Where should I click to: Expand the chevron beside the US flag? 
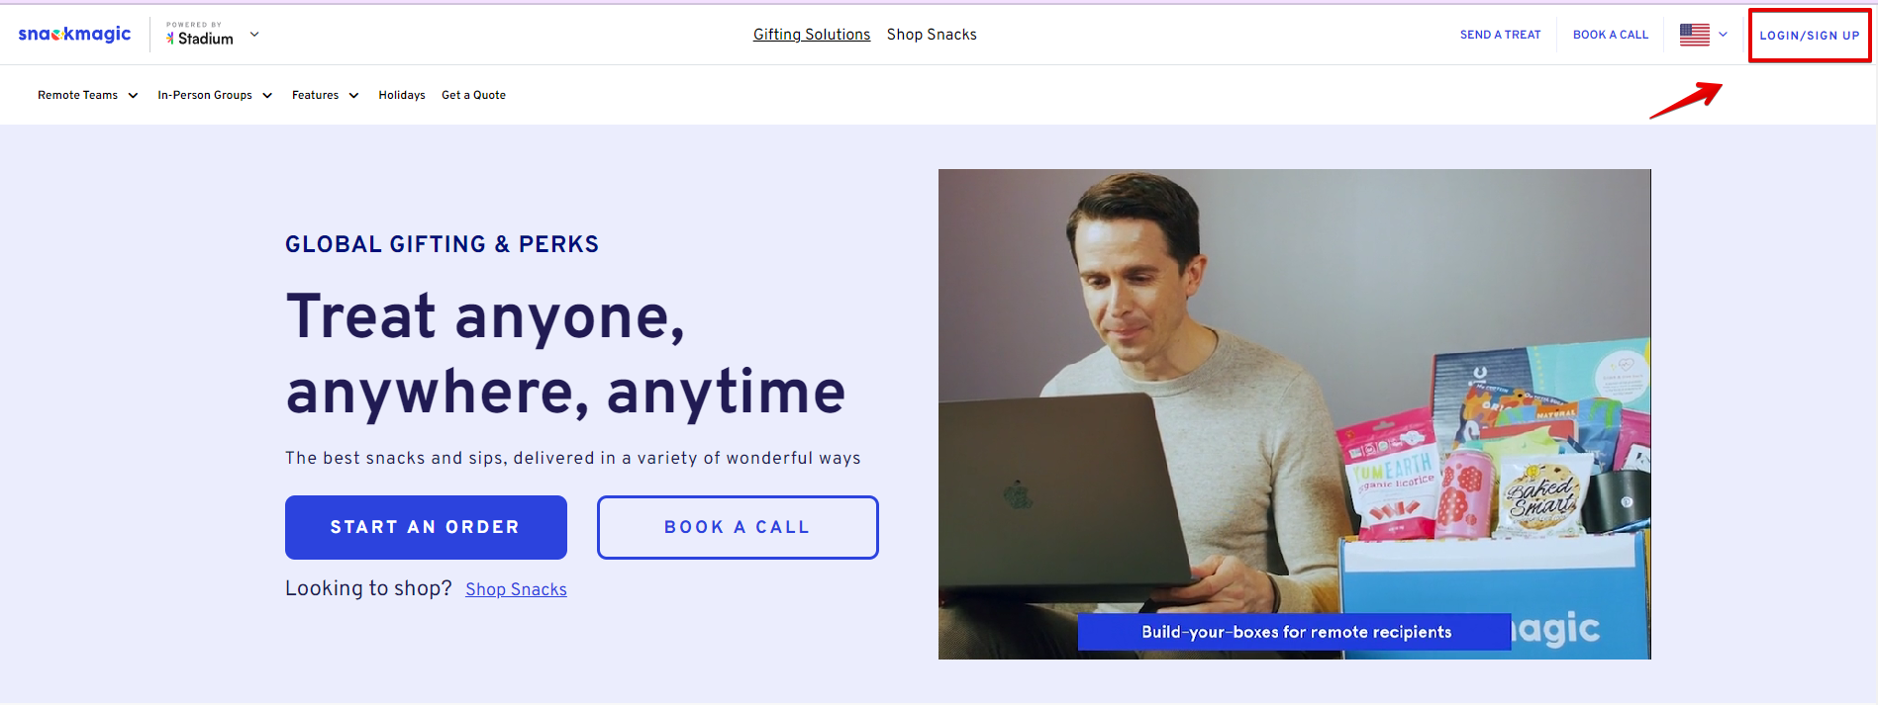pyautogui.click(x=1723, y=35)
